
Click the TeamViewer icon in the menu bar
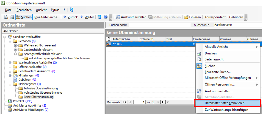point(71,10)
